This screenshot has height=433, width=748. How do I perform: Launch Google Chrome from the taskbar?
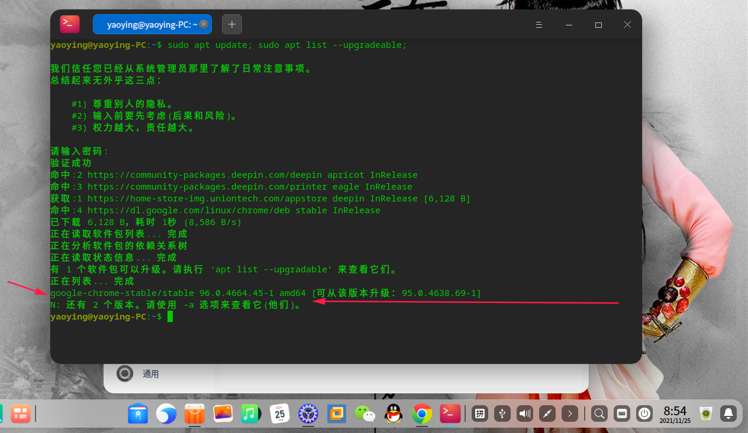click(x=421, y=414)
